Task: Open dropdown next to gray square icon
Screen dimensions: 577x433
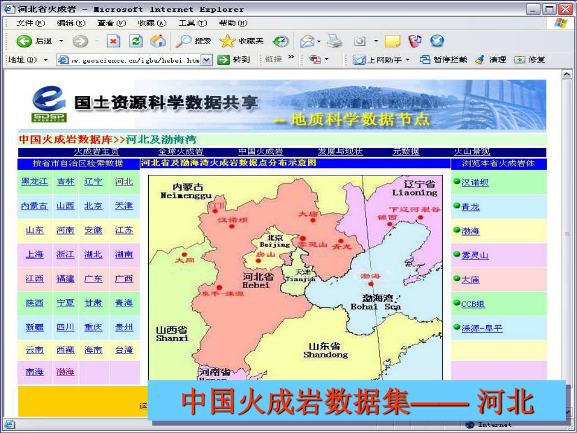Action: (x=376, y=41)
